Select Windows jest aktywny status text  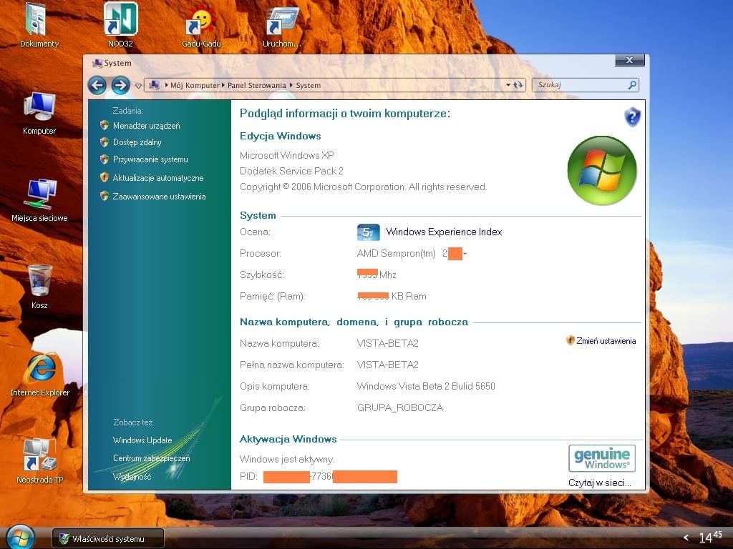point(287,460)
